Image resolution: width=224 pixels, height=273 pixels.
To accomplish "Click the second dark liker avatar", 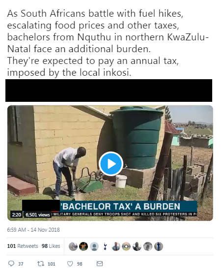I will pos(84,246).
